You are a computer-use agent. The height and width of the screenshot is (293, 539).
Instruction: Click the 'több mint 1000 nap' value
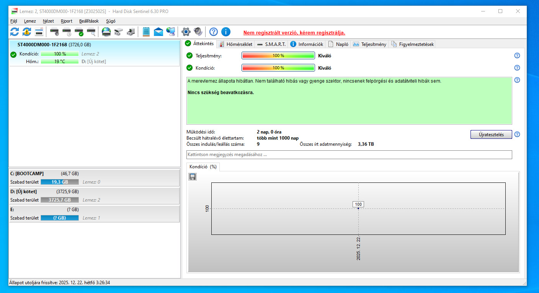point(278,138)
